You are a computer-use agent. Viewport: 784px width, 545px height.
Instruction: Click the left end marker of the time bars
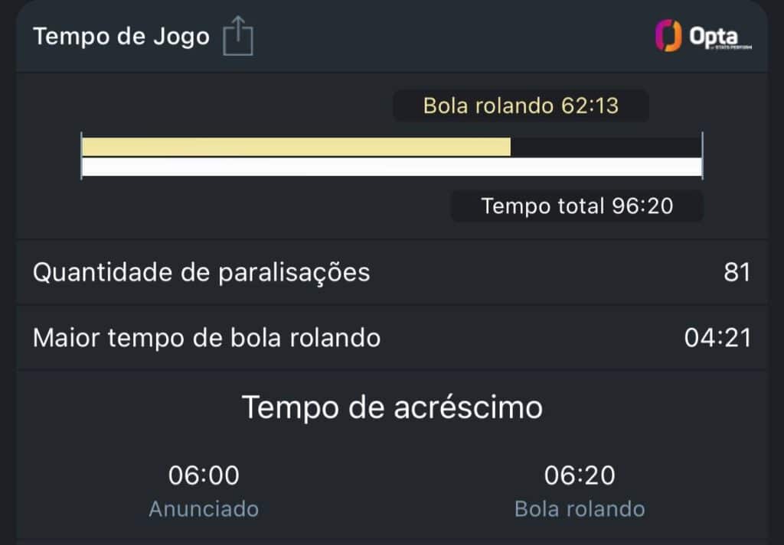tap(81, 157)
